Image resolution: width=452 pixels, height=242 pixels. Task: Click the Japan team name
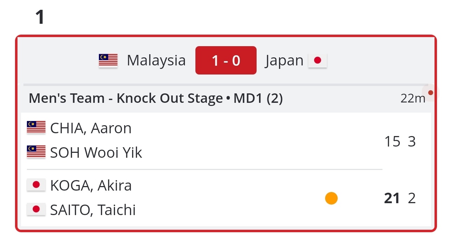[284, 60]
